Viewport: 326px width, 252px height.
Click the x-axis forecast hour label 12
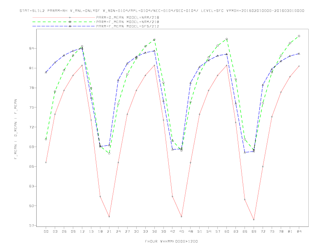click(x=82, y=231)
